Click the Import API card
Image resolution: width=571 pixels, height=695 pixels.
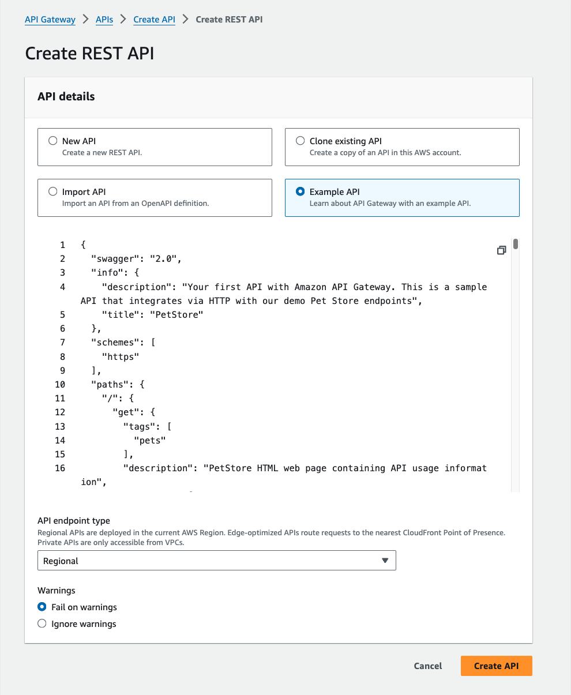pos(155,198)
